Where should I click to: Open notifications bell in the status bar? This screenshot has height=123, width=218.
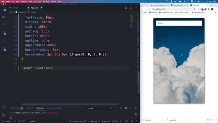coord(137,121)
